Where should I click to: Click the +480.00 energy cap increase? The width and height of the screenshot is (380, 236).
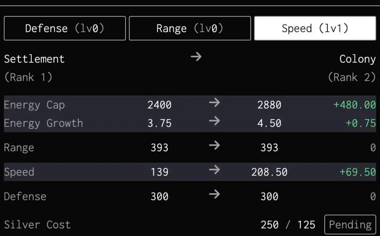354,105
